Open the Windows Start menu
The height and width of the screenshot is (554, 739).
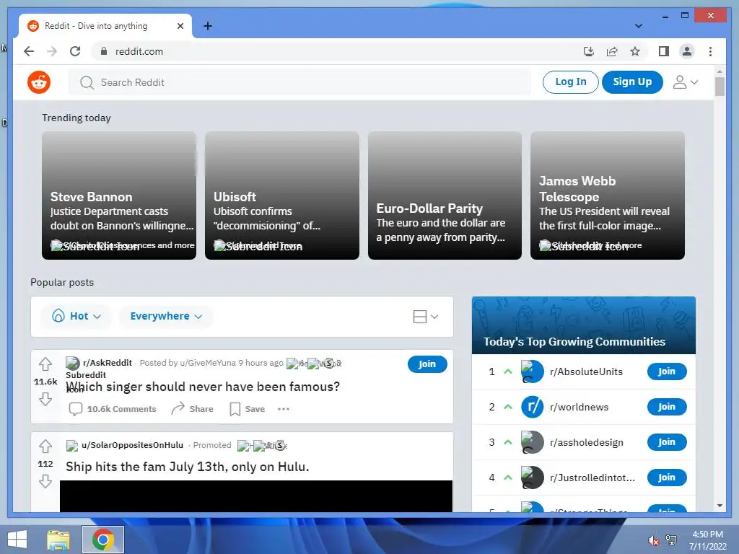click(x=17, y=540)
